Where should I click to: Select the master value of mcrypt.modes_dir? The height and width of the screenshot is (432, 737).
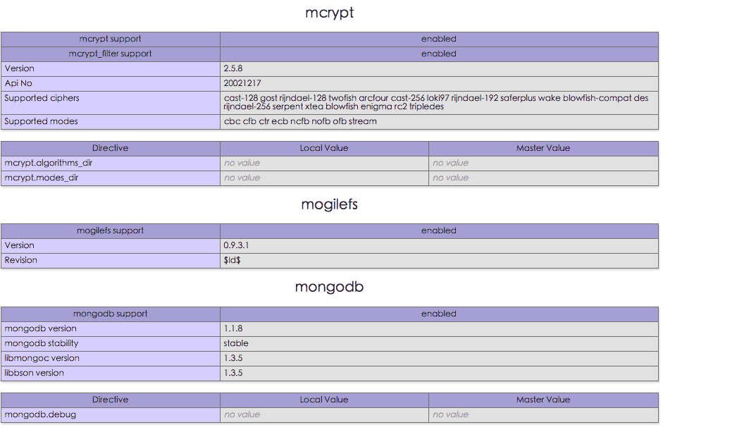point(450,178)
